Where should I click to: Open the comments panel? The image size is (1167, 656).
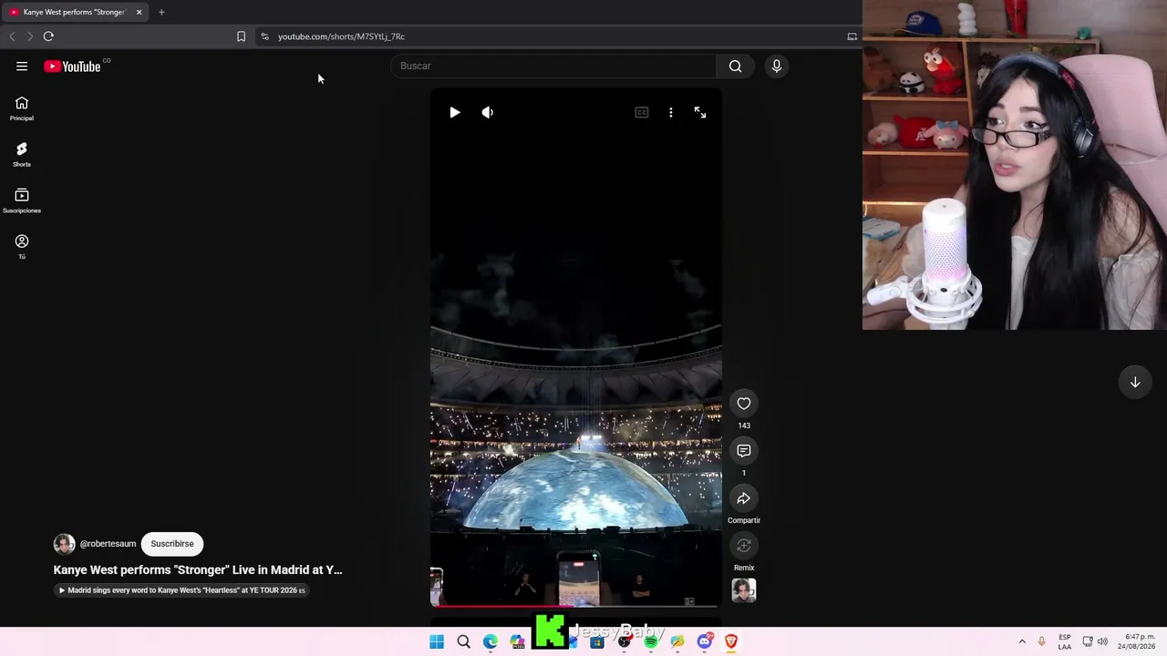[x=744, y=451]
